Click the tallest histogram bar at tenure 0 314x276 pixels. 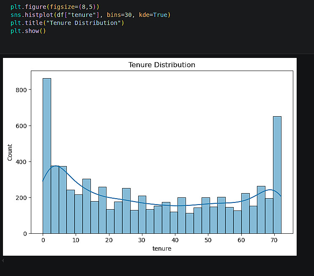[47, 156]
